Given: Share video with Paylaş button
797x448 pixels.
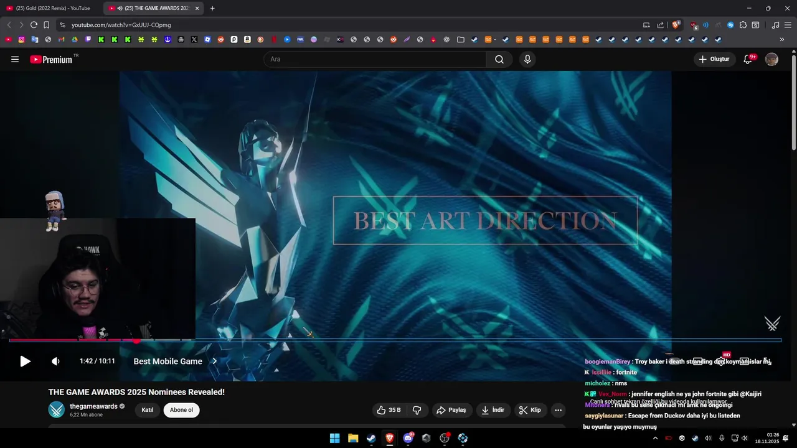Looking at the screenshot, I should pos(451,410).
